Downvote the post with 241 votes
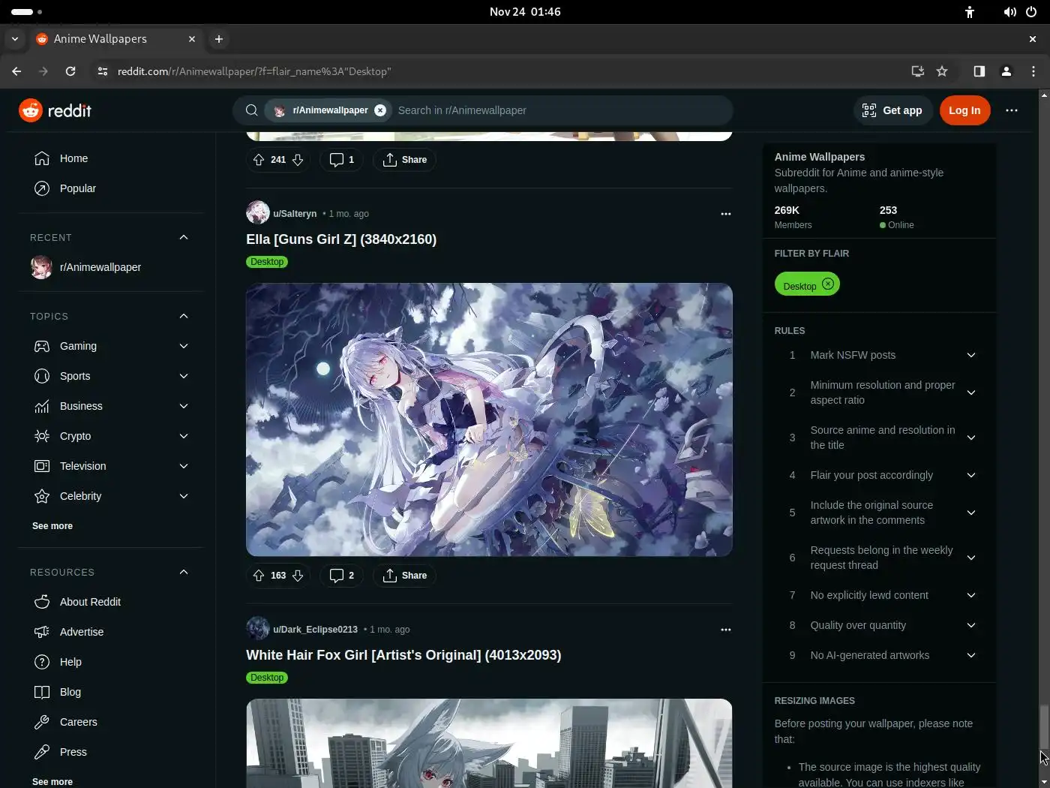Image resolution: width=1050 pixels, height=788 pixels. tap(298, 160)
